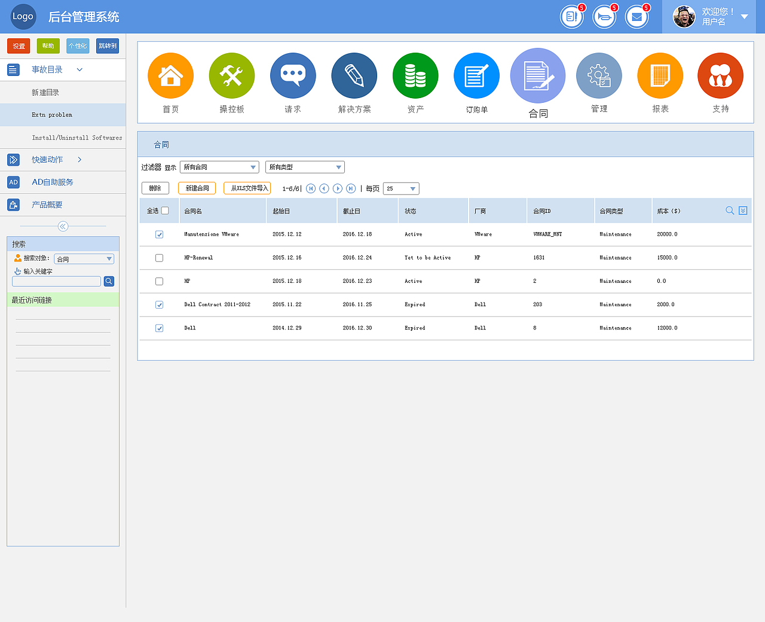Click the 合同名 column header
The image size is (765, 622).
click(193, 211)
